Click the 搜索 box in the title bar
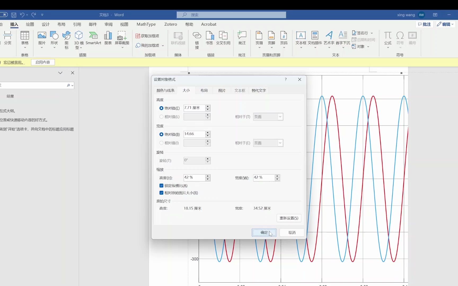The height and width of the screenshot is (286, 458). pyautogui.click(x=231, y=15)
